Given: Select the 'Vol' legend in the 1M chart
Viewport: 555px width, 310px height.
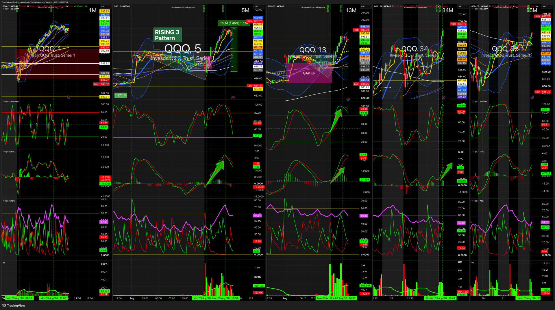Looking at the screenshot, I should click(4, 263).
